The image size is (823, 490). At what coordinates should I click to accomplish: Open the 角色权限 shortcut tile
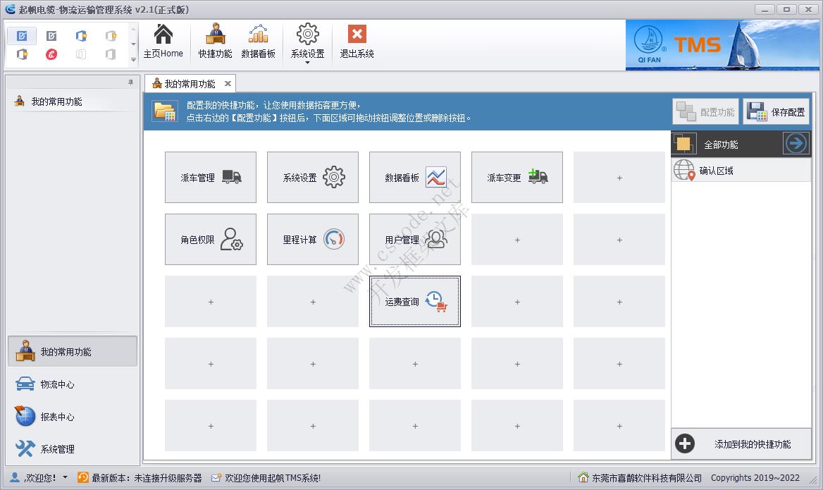pyautogui.click(x=210, y=240)
